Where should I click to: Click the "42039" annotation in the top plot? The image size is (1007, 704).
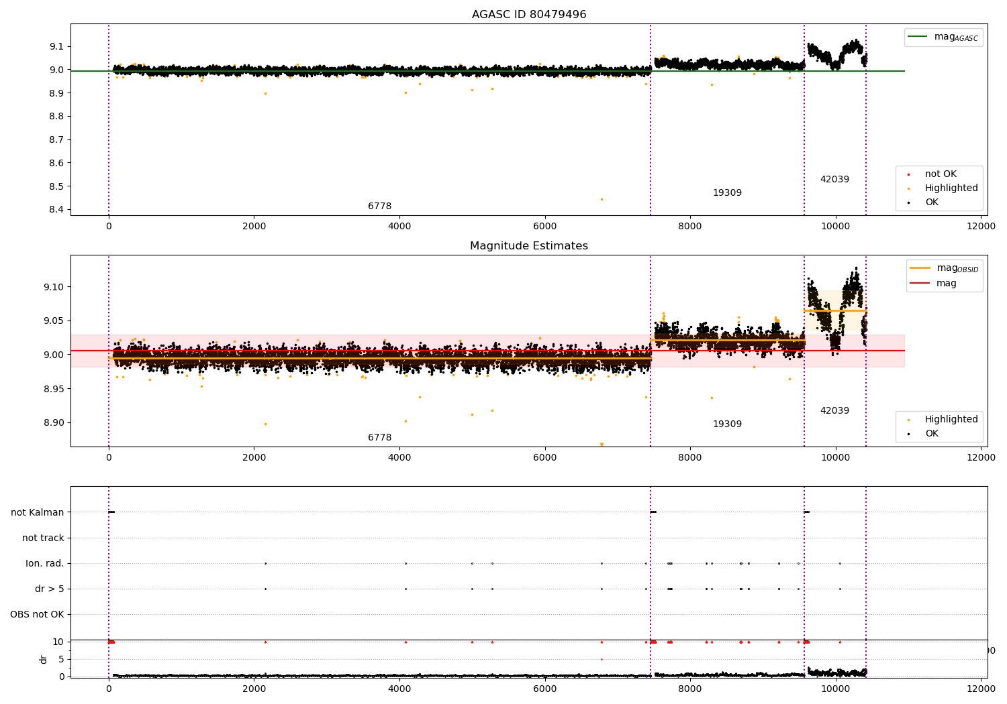834,180
